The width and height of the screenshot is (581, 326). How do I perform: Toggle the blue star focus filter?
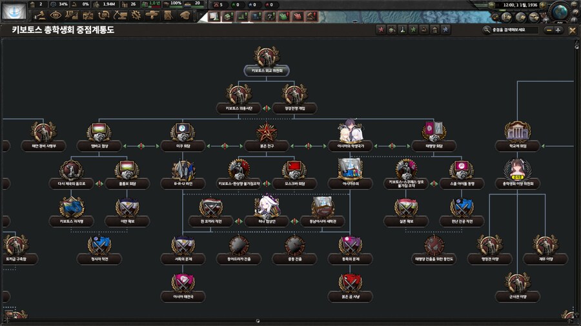click(x=445, y=30)
